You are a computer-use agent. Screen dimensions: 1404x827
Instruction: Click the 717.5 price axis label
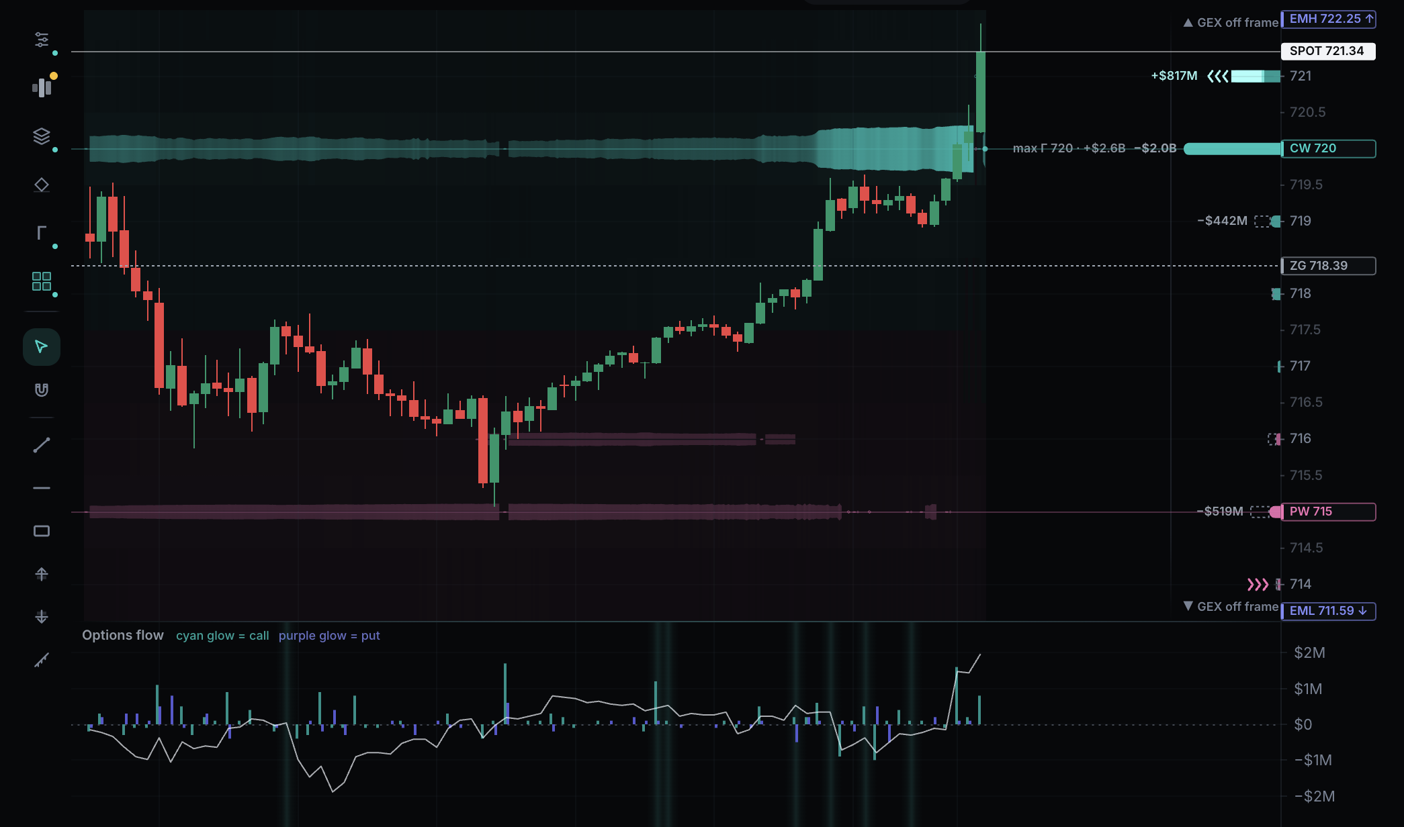[x=1305, y=330]
